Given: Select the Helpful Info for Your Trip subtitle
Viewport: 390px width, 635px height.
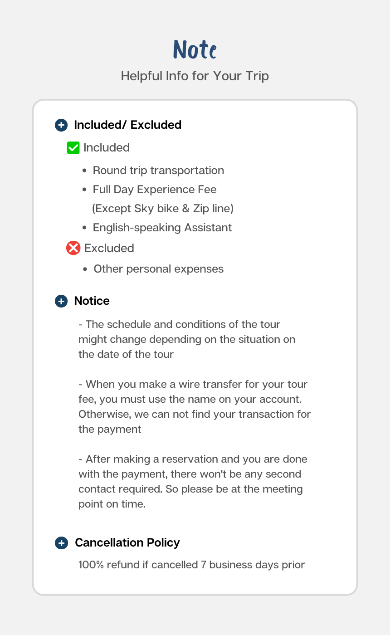Looking at the screenshot, I should (x=195, y=76).
